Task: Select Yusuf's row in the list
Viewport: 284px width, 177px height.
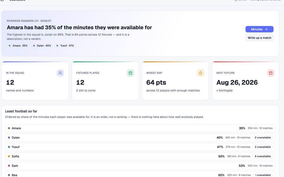Action: point(140,147)
